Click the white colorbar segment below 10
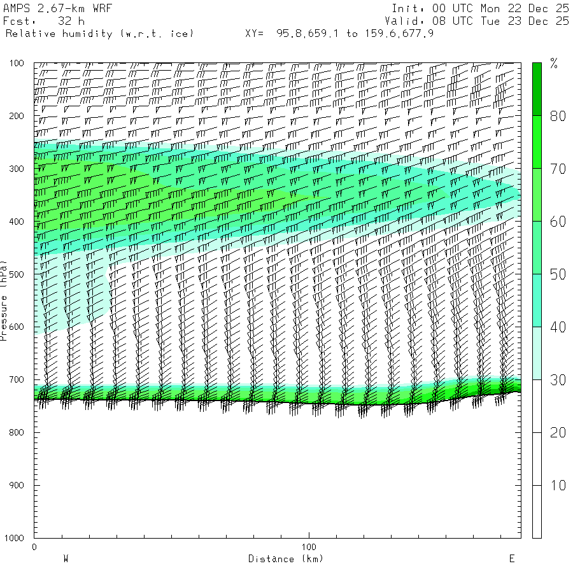573x573 pixels. point(537,512)
